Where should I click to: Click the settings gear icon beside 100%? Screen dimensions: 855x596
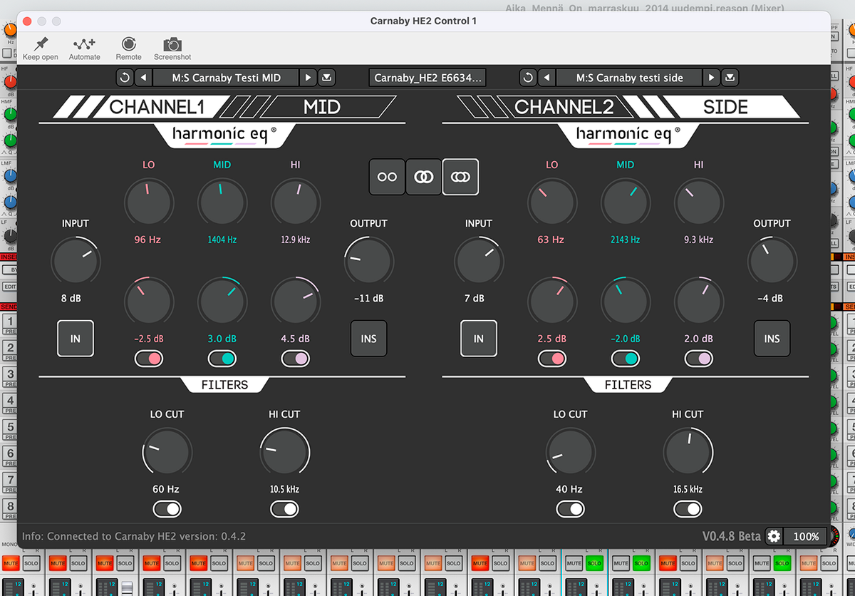tap(774, 536)
